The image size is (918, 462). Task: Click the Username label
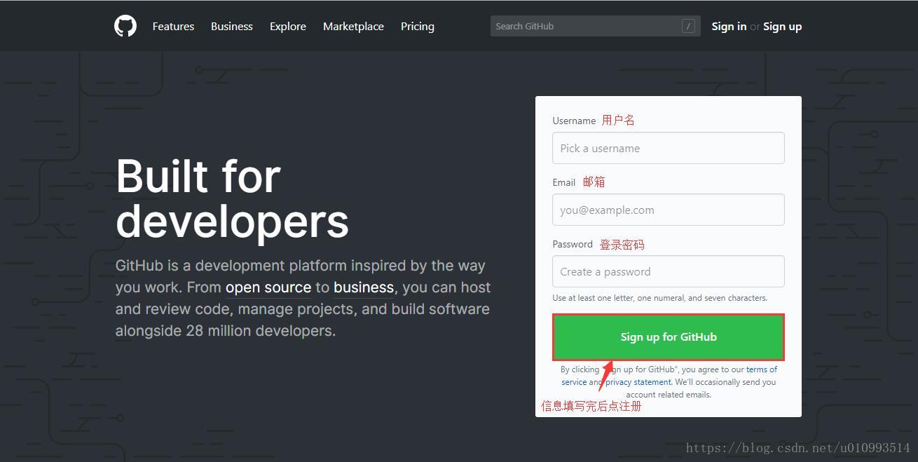[574, 121]
